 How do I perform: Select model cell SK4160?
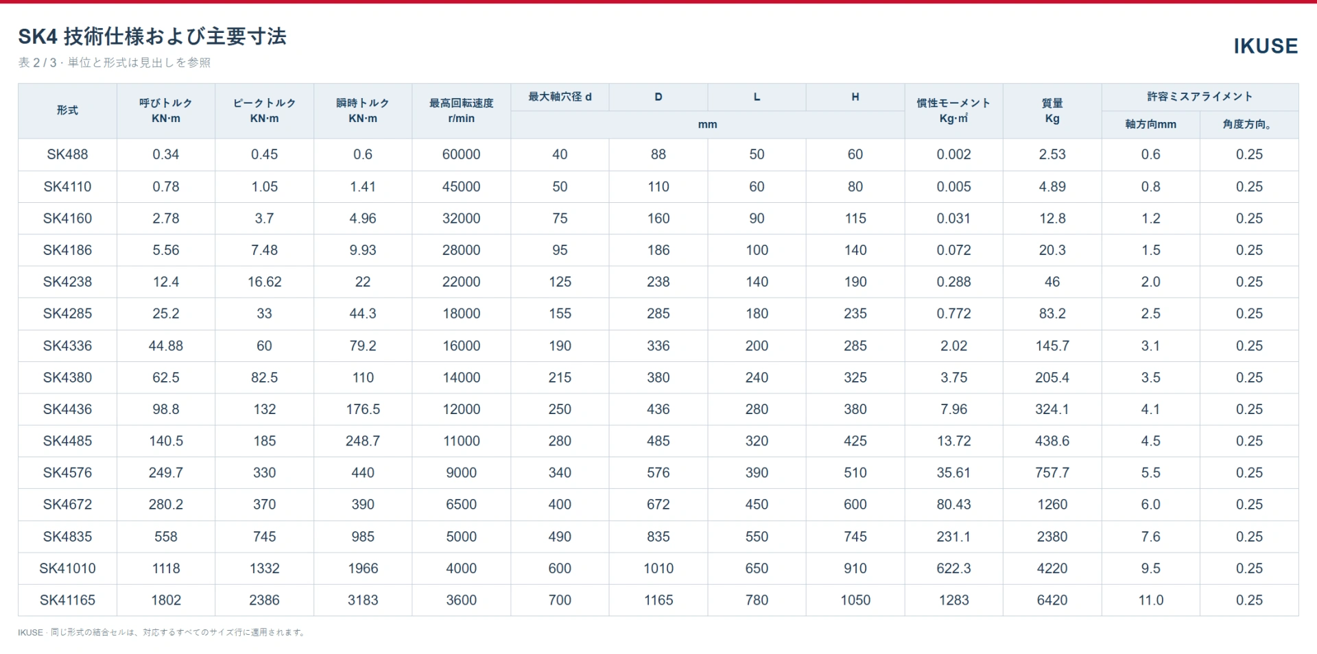pyautogui.click(x=67, y=218)
